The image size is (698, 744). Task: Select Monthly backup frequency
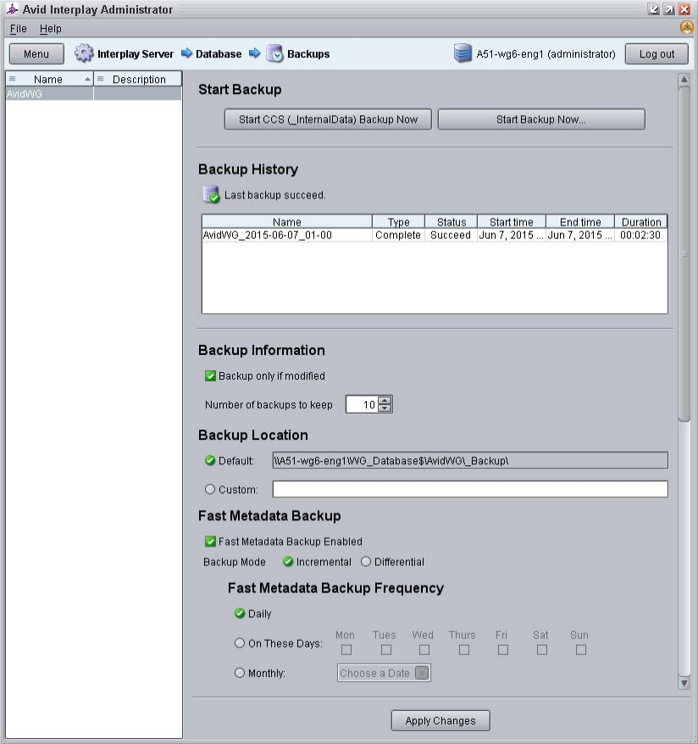click(x=240, y=673)
